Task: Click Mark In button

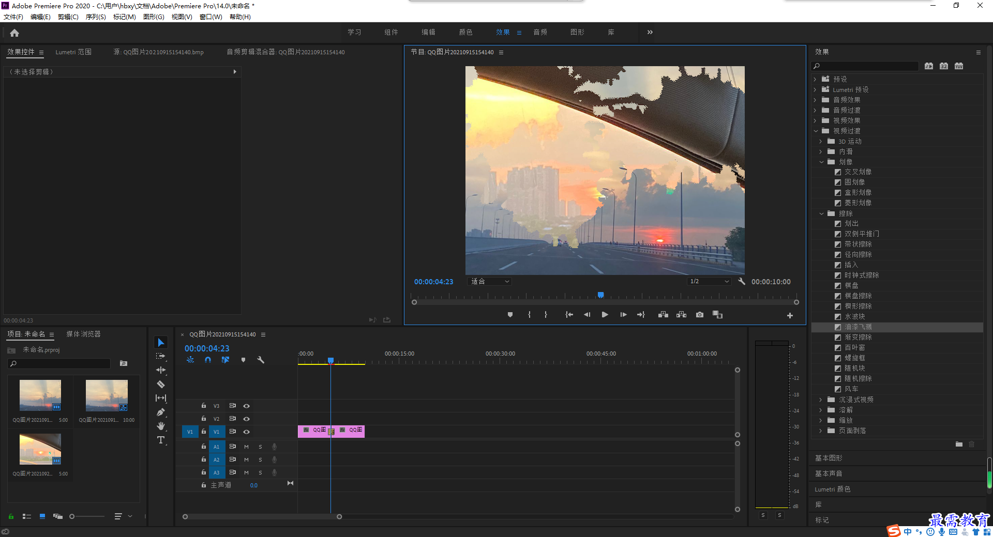Action: pos(529,315)
